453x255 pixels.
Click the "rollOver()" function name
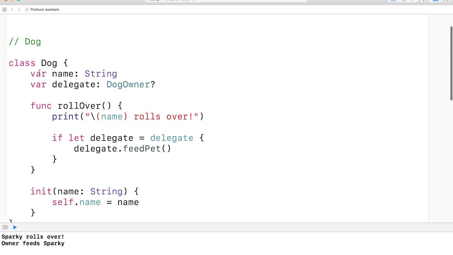point(85,106)
